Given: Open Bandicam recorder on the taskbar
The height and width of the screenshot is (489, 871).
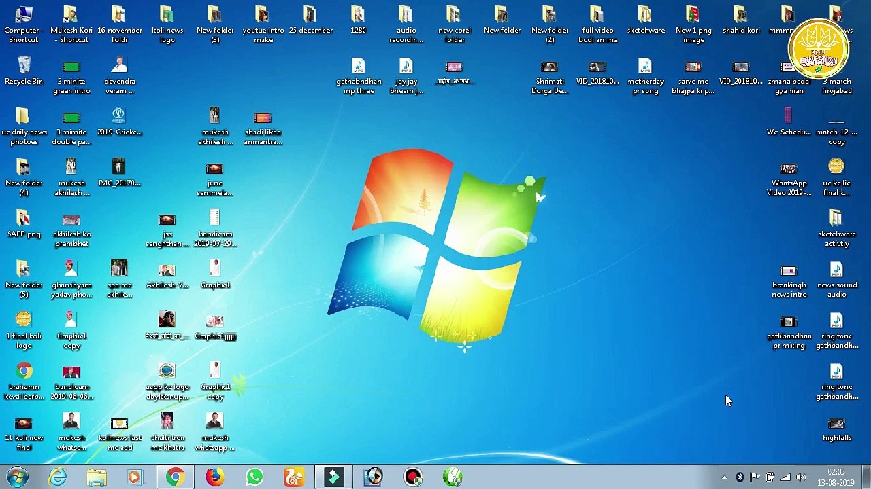Looking at the screenshot, I should pyautogui.click(x=412, y=477).
